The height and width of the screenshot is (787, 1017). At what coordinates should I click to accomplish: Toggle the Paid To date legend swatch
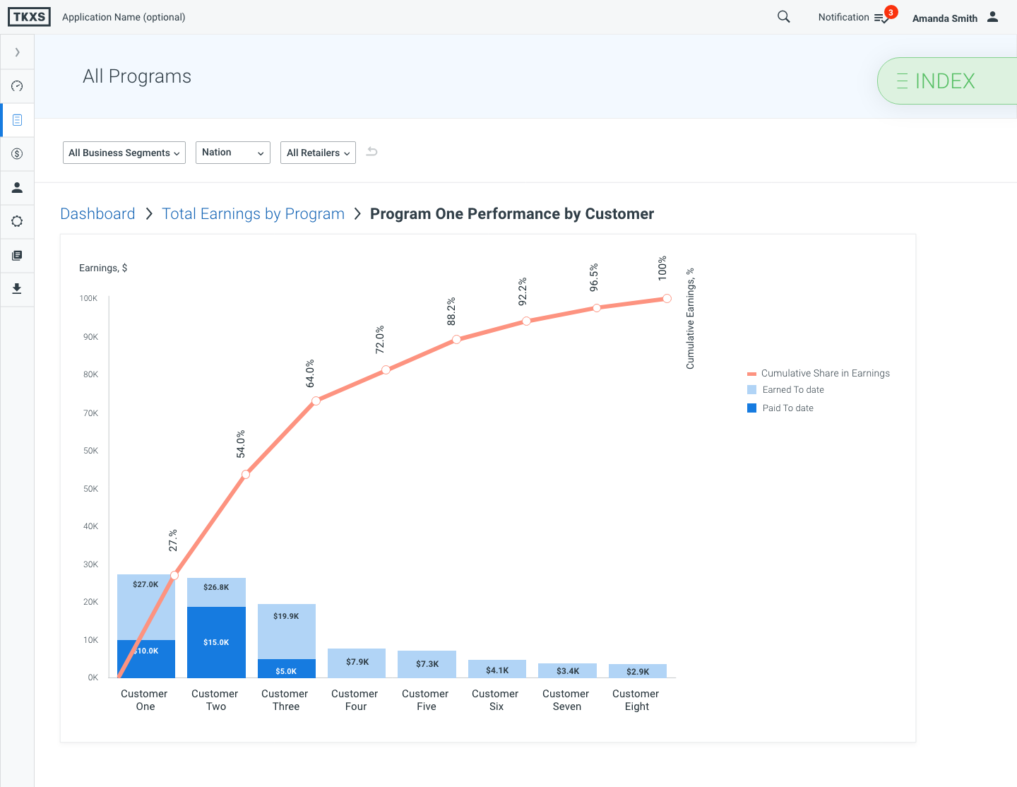point(751,408)
